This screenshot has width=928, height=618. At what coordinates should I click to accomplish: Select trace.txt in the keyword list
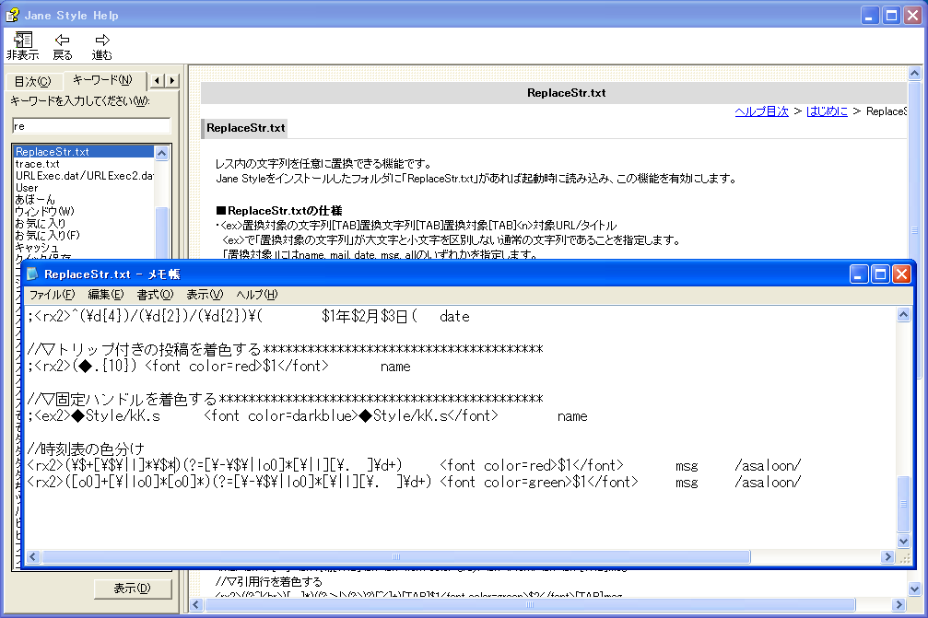[37, 164]
